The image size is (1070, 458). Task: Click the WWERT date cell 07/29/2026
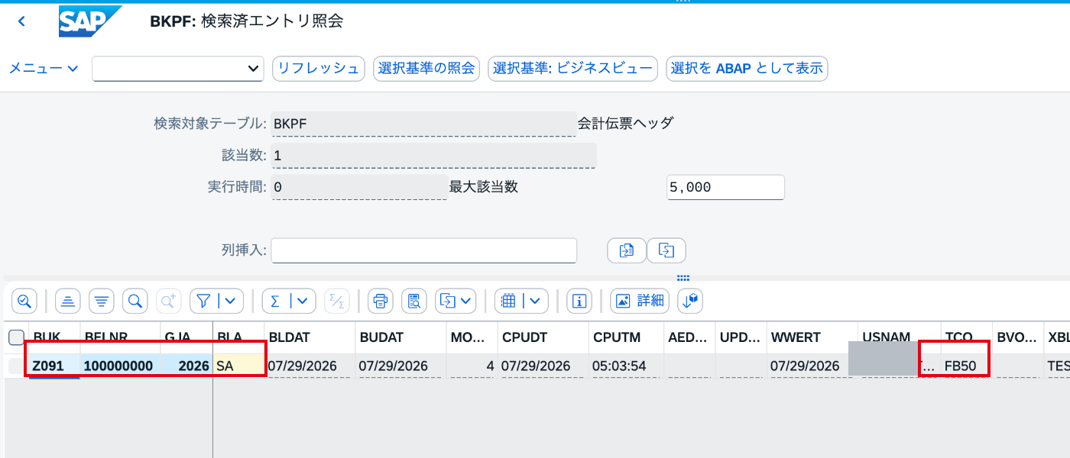812,366
